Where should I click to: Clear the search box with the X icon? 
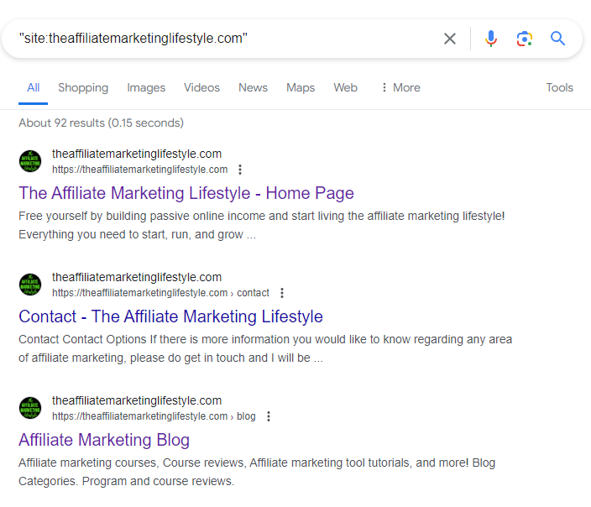pos(450,39)
